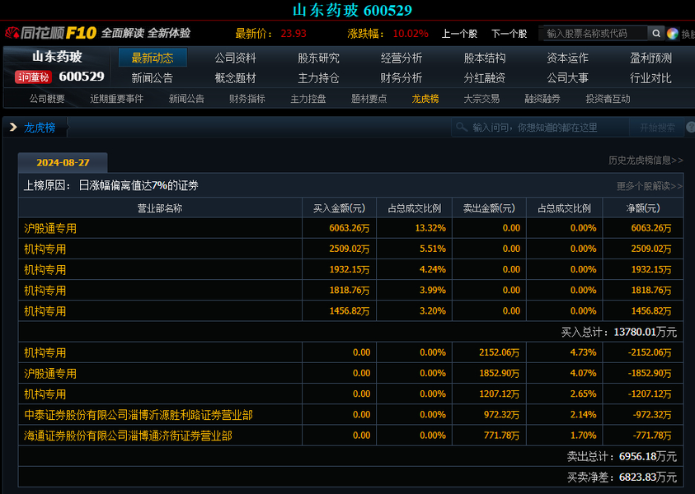Click 机构专用 in the 1932.15万 buy row
The height and width of the screenshot is (494, 695).
45,269
